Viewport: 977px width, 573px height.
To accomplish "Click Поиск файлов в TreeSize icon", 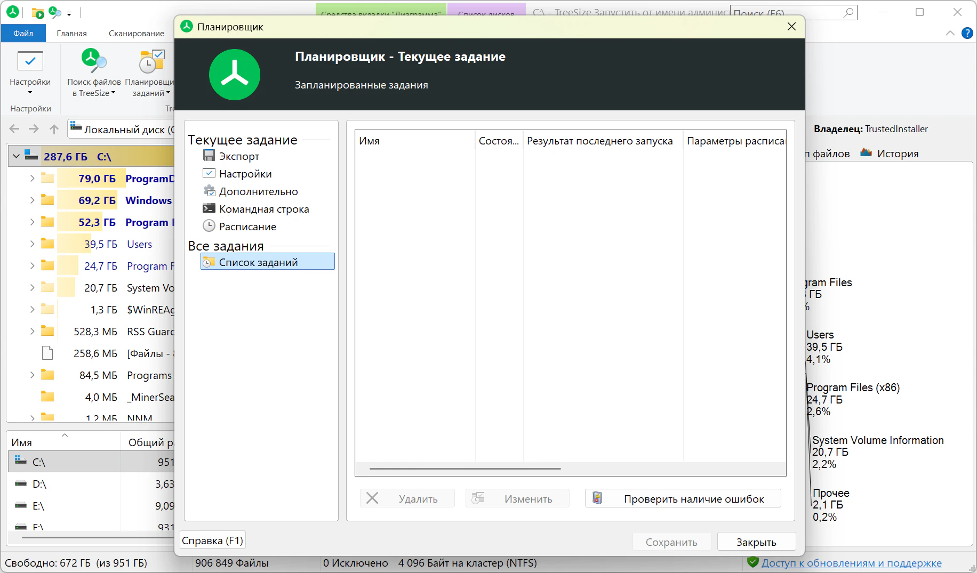I will click(94, 62).
